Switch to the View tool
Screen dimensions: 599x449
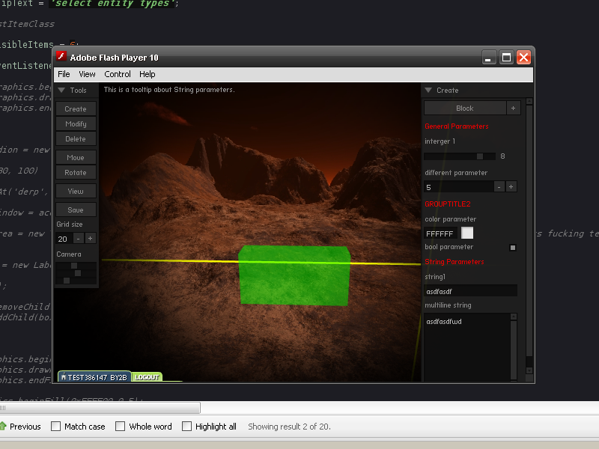pos(76,192)
